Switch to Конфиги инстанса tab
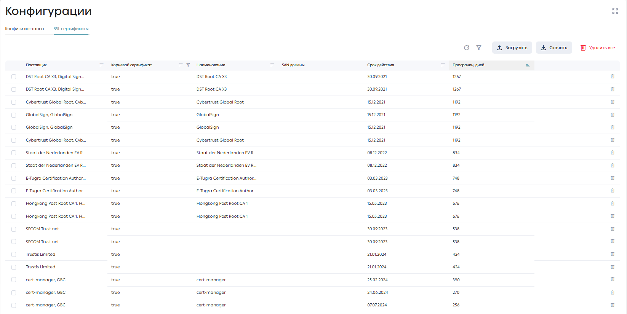Image resolution: width=627 pixels, height=314 pixels. pos(24,29)
